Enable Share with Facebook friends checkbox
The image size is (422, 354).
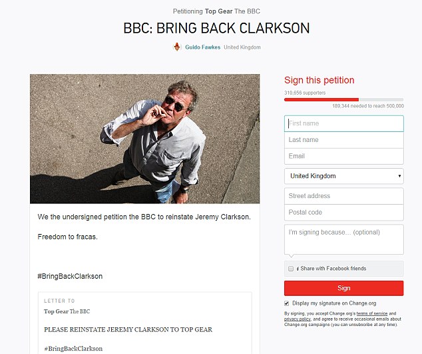pyautogui.click(x=291, y=269)
